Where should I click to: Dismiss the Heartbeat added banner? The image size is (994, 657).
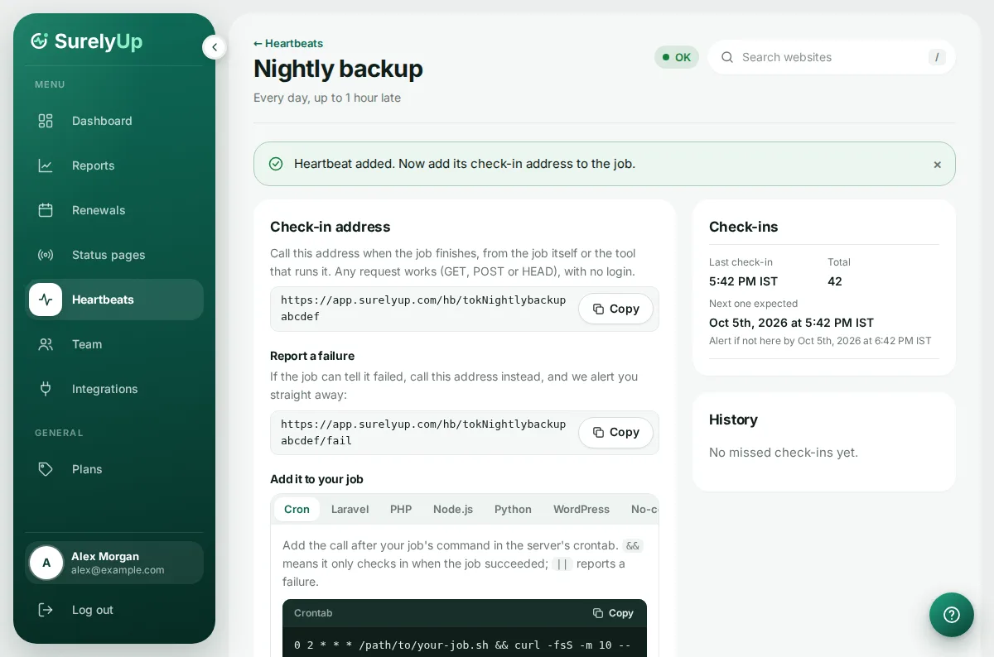tap(938, 165)
